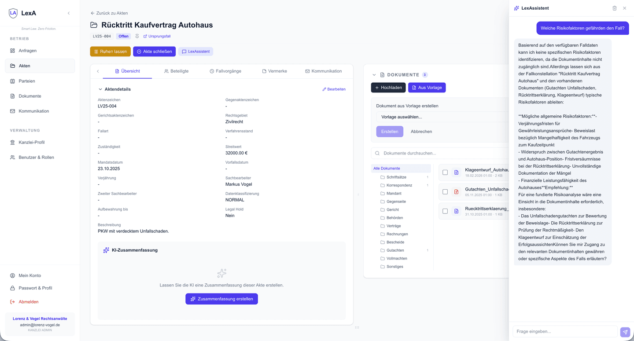Click Zurück zu Akten link
634x341 pixels.
[x=109, y=13]
